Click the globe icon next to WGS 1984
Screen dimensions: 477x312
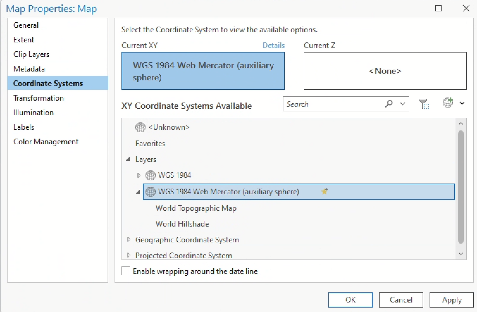click(151, 175)
